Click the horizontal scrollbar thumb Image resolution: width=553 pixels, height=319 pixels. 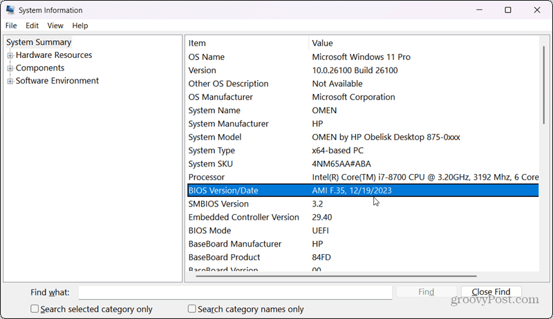[x=336, y=276]
